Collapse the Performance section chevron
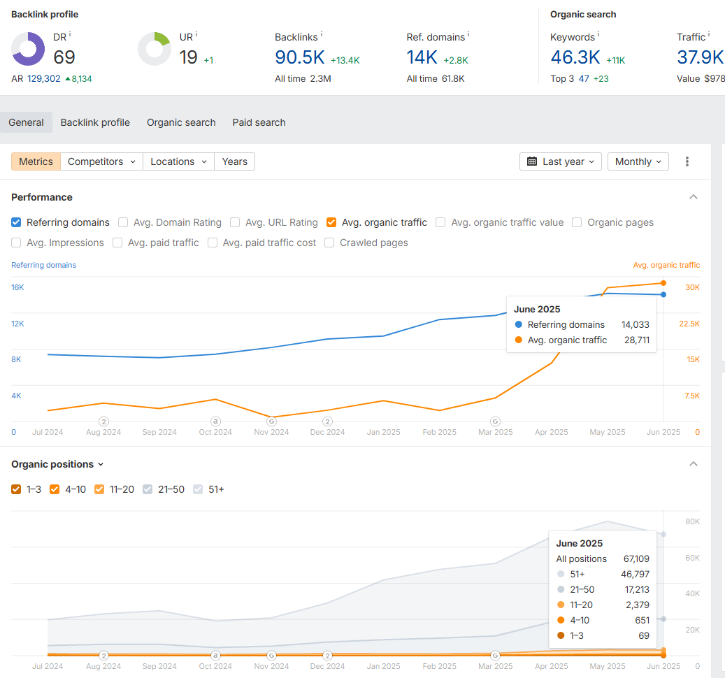725x678 pixels. coord(694,197)
